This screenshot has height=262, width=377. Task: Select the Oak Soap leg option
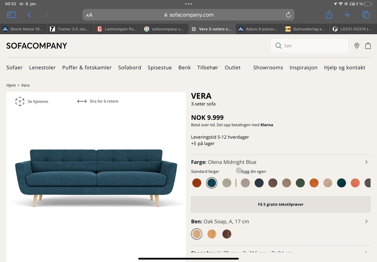pyautogui.click(x=197, y=234)
